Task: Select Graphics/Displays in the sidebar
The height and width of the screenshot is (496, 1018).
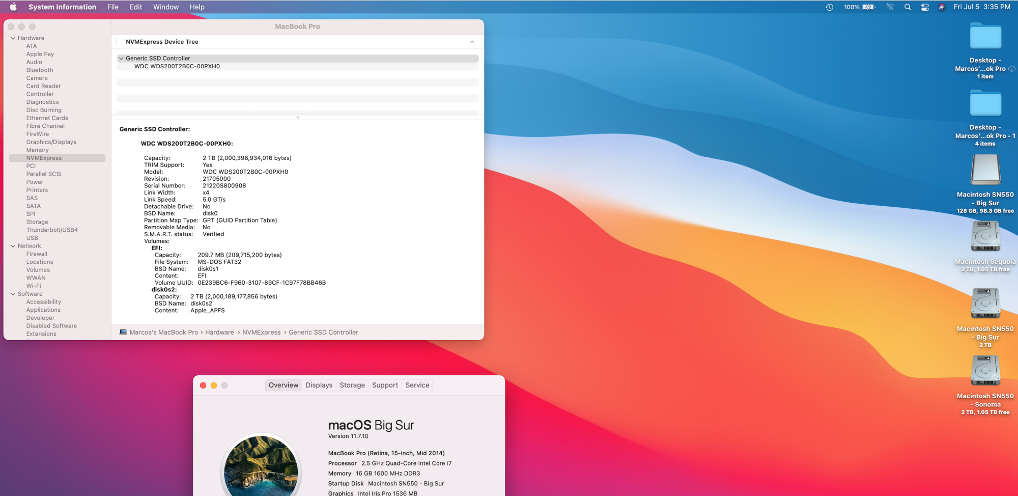Action: tap(51, 142)
